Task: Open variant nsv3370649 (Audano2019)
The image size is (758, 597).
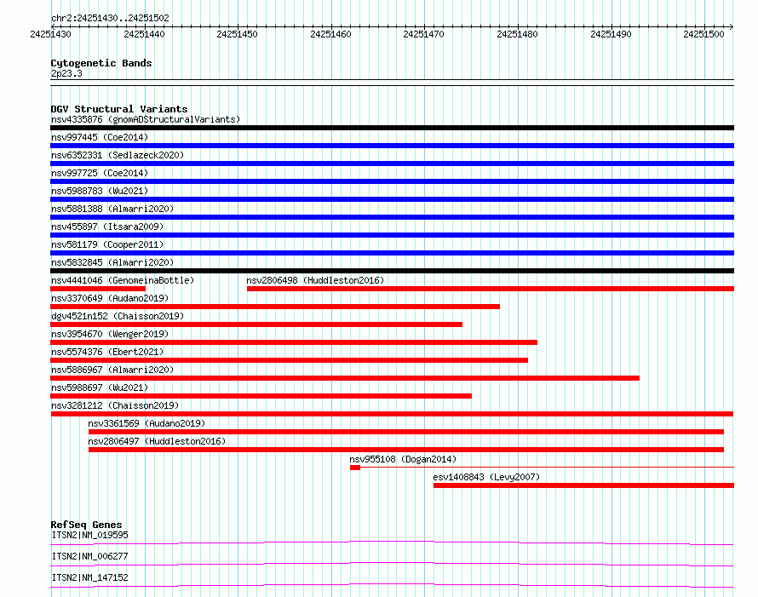Action: pyautogui.click(x=110, y=298)
